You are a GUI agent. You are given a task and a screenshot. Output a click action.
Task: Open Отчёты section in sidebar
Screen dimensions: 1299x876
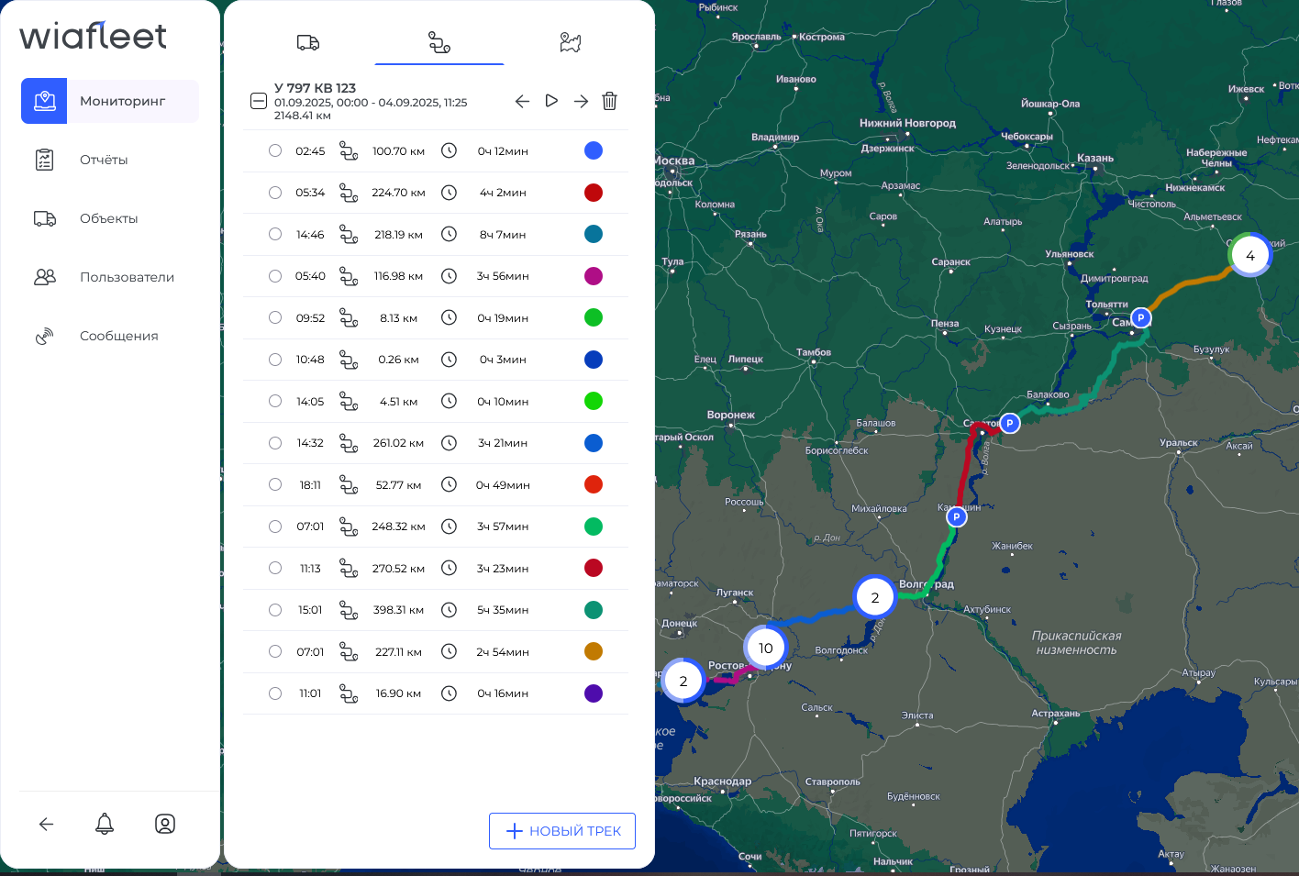coord(104,160)
